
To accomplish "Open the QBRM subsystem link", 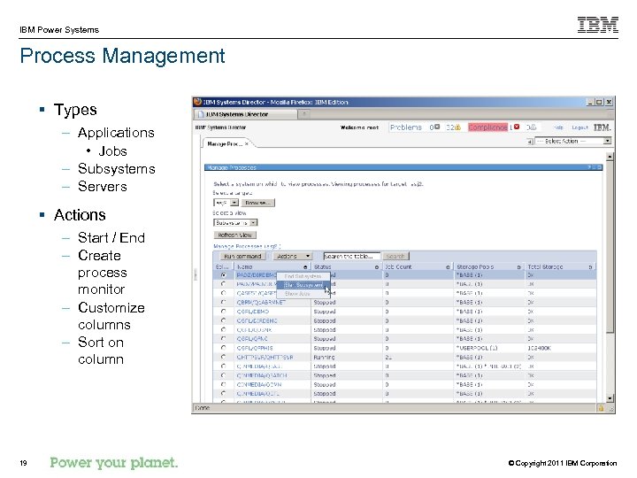I will [x=261, y=303].
